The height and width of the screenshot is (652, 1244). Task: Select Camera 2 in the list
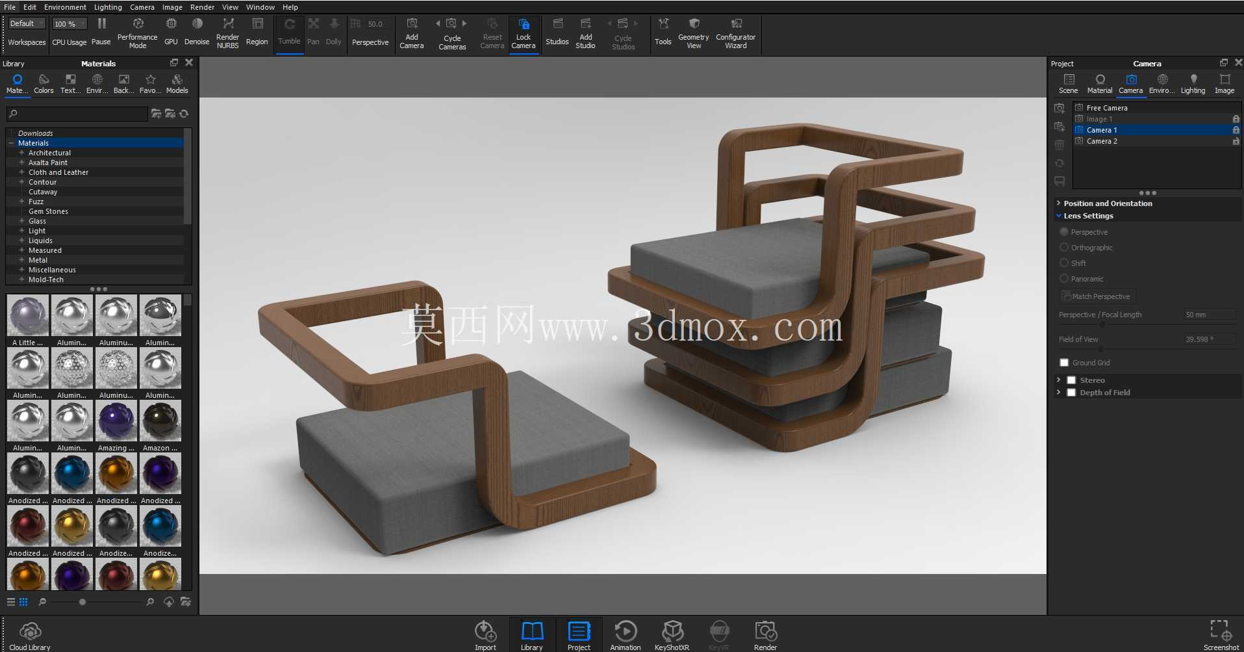[x=1156, y=141]
